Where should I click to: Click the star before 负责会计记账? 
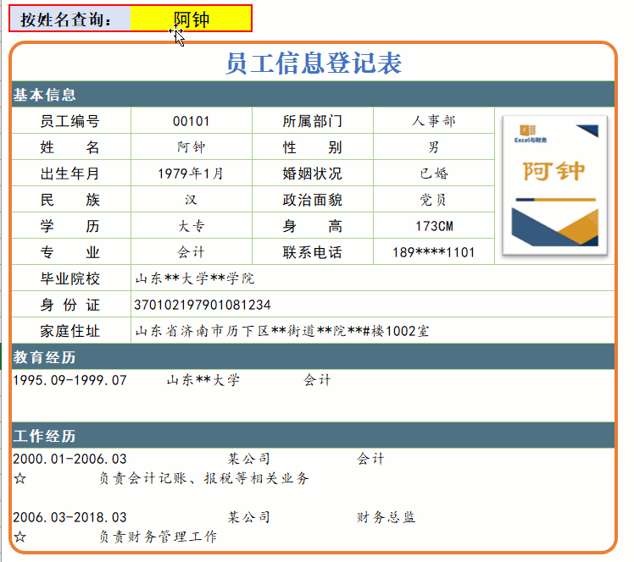(x=19, y=478)
